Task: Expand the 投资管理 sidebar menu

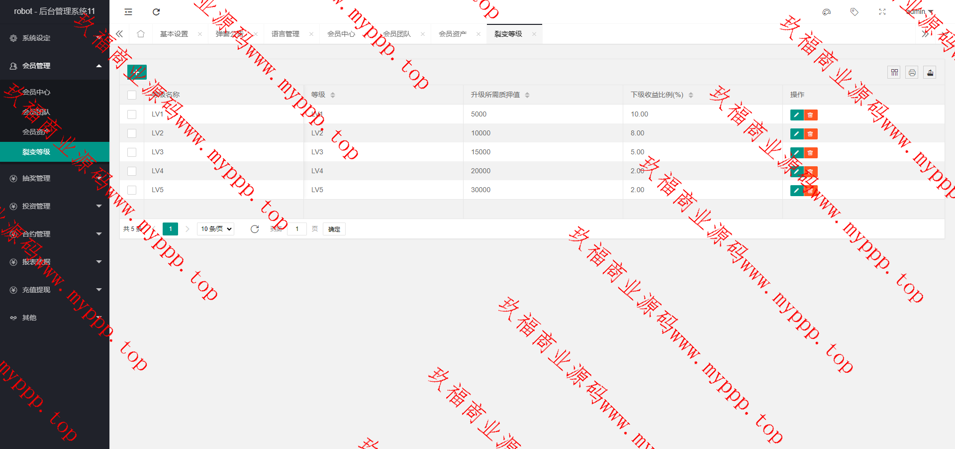Action: point(55,206)
